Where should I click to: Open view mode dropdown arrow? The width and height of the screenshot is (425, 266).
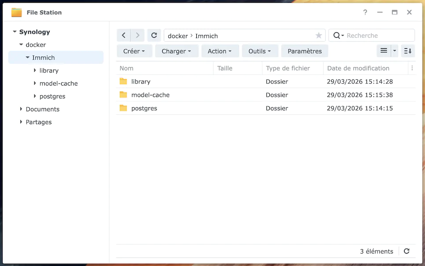(x=394, y=51)
